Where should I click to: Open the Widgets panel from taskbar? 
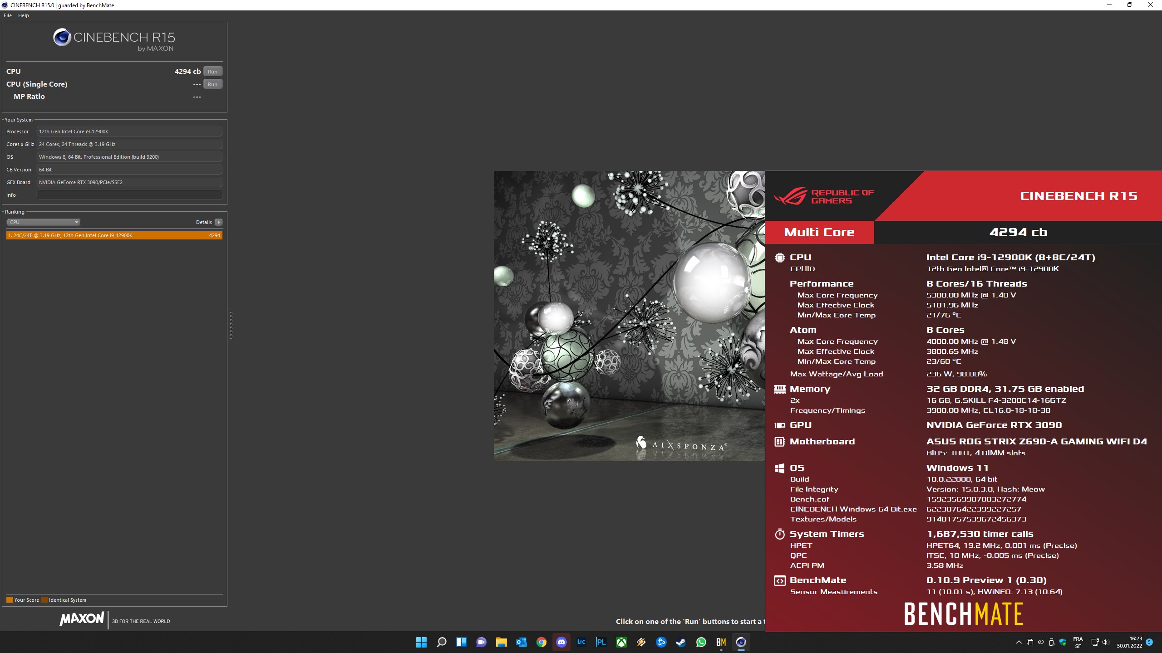[x=461, y=642]
